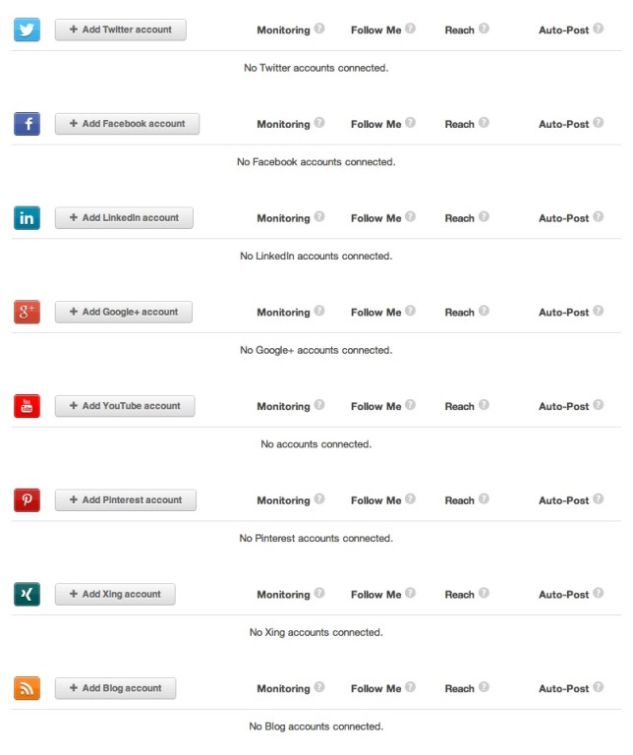
Task: Add a Twitter account
Action: pyautogui.click(x=120, y=29)
